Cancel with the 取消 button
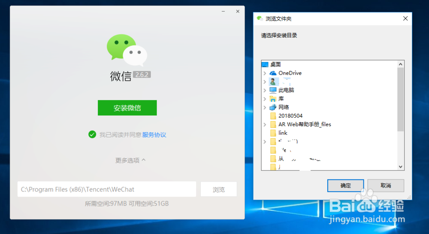Screen dimensions: 429x234 [386, 185]
